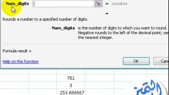
Task: Click the Num_digits collapse dialog range selector icon
Action: pyautogui.click(x=98, y=4)
